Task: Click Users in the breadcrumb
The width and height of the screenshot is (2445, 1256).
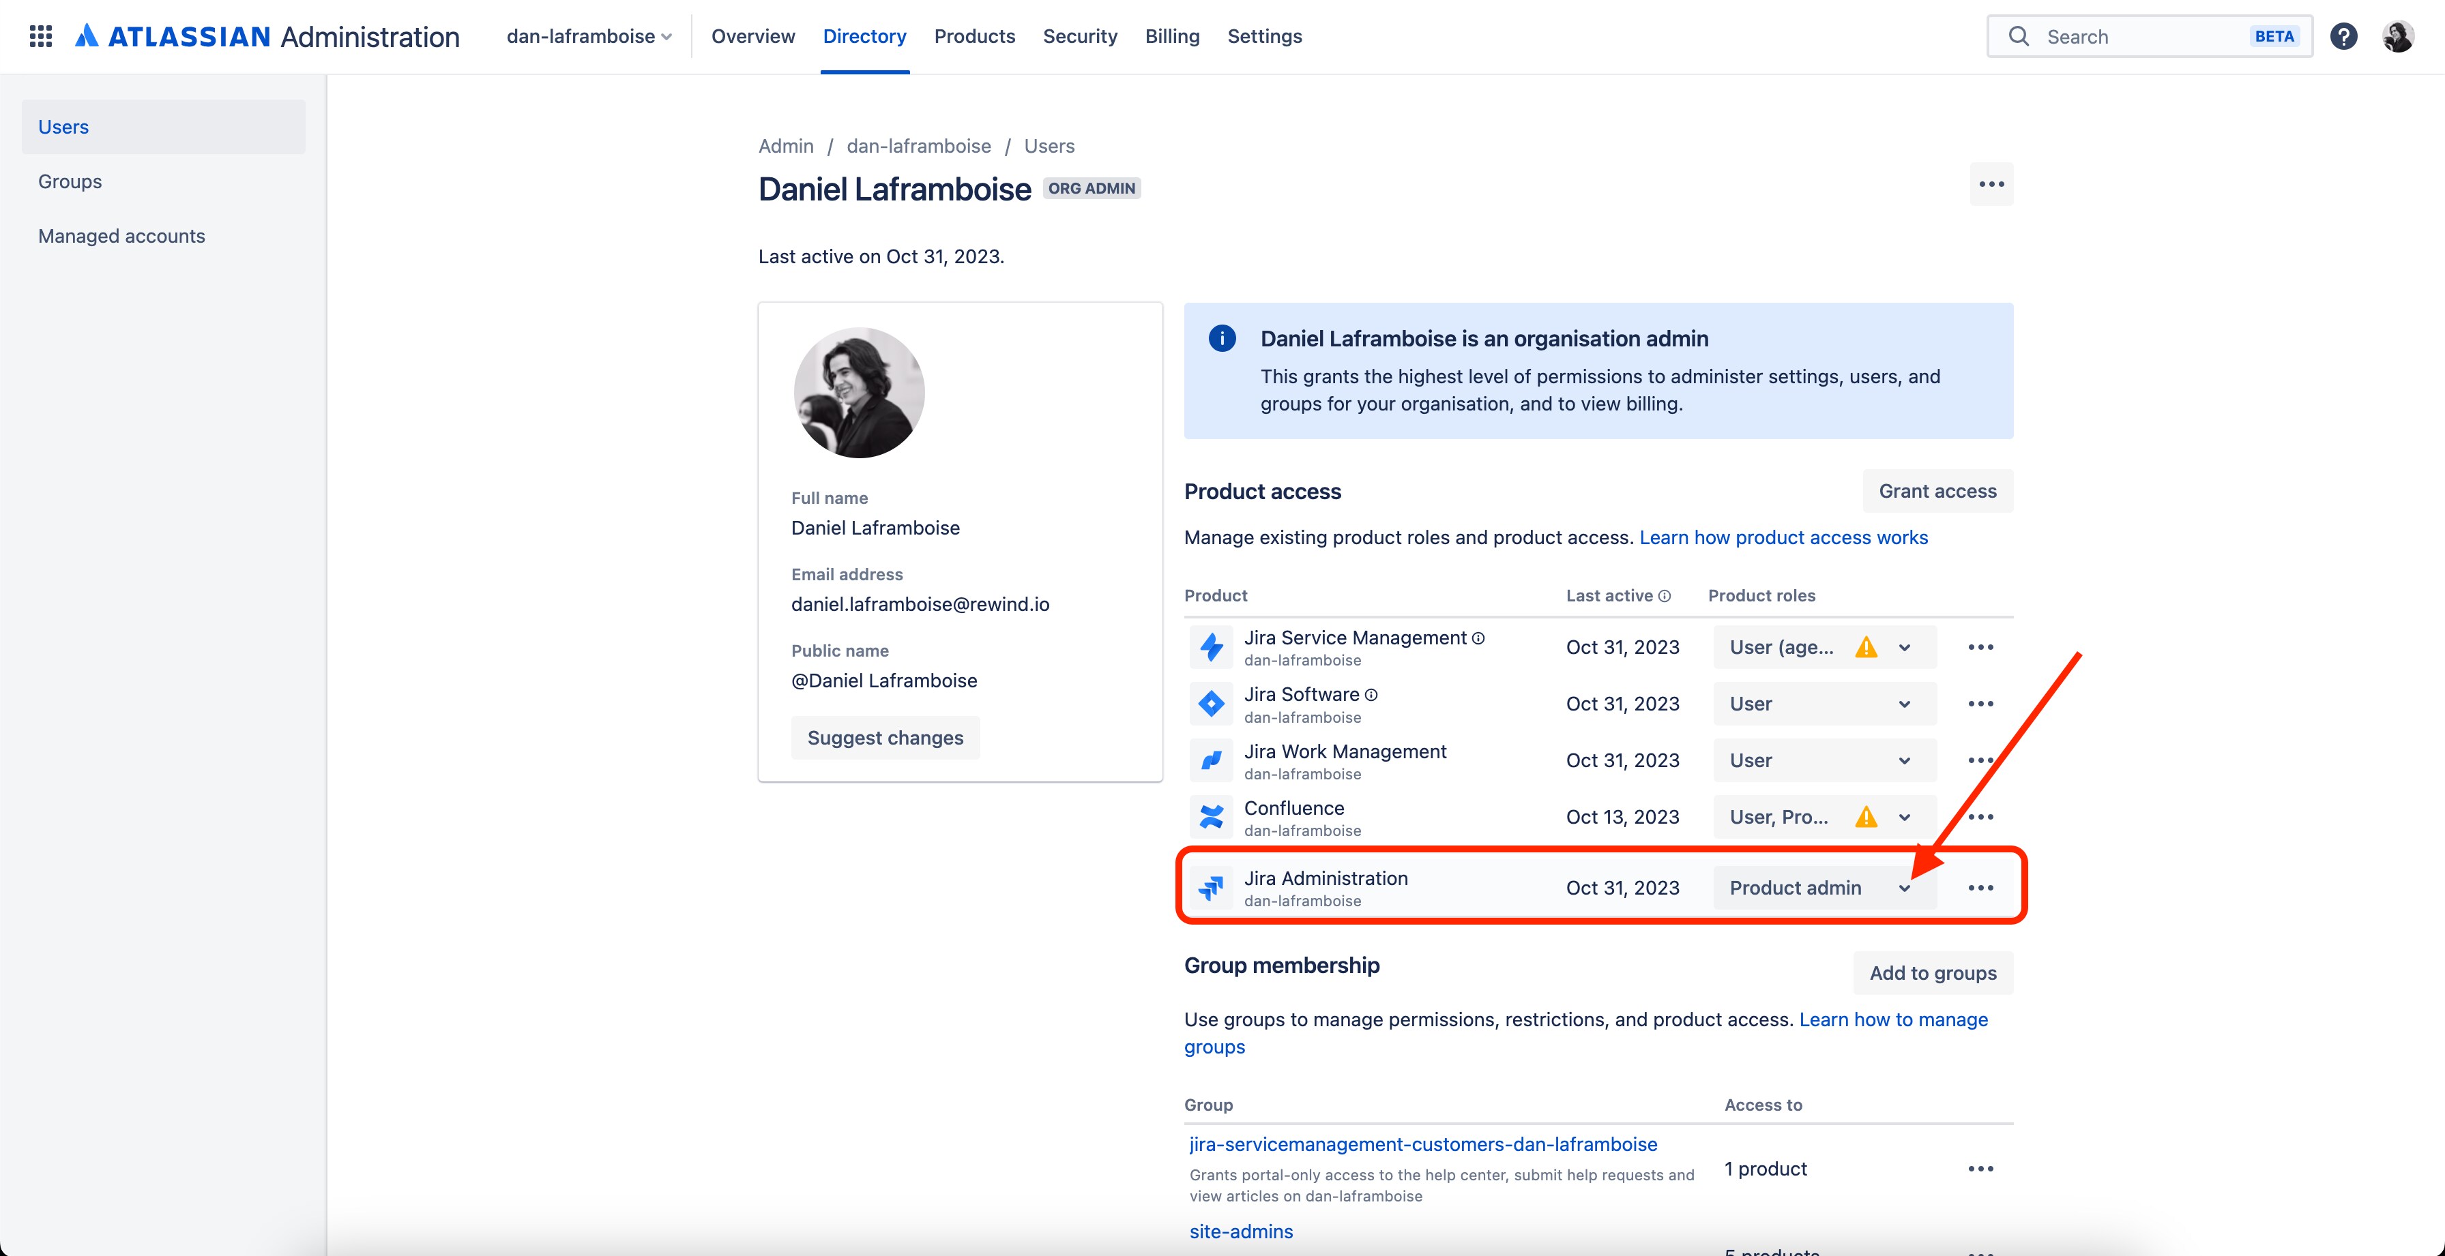Action: click(1049, 146)
